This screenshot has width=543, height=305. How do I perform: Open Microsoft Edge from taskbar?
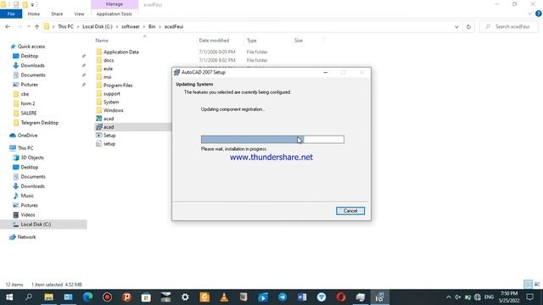click(x=87, y=297)
